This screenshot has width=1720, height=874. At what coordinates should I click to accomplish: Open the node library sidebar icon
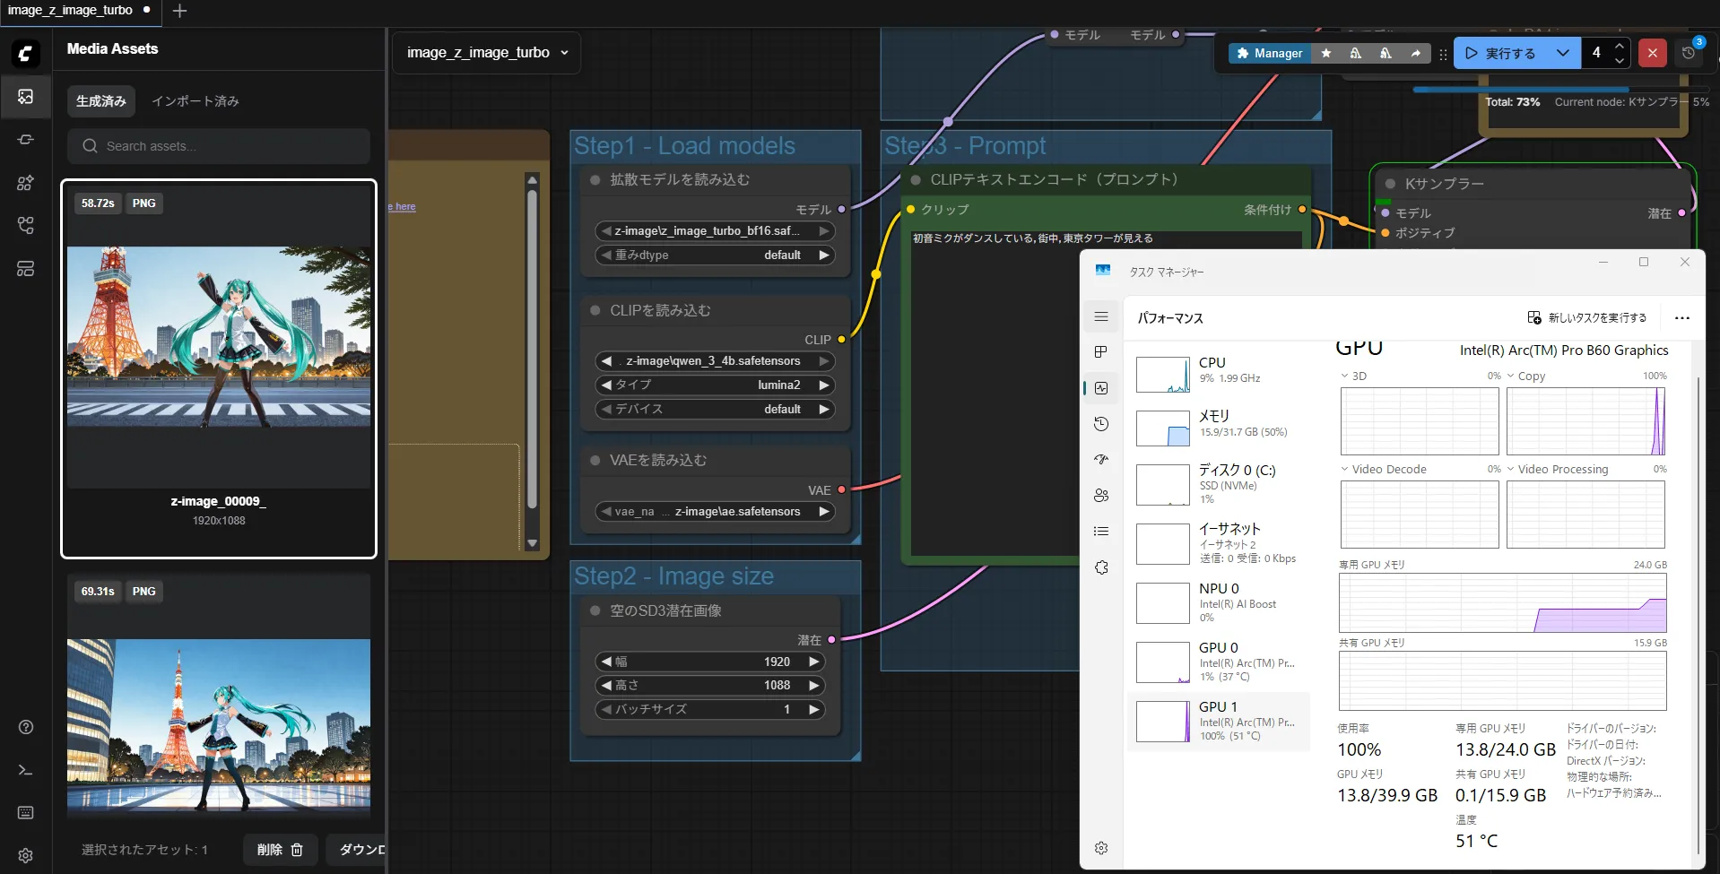[x=26, y=183]
